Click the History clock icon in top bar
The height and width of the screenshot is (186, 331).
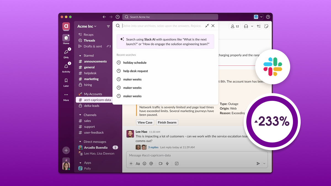tap(118, 17)
